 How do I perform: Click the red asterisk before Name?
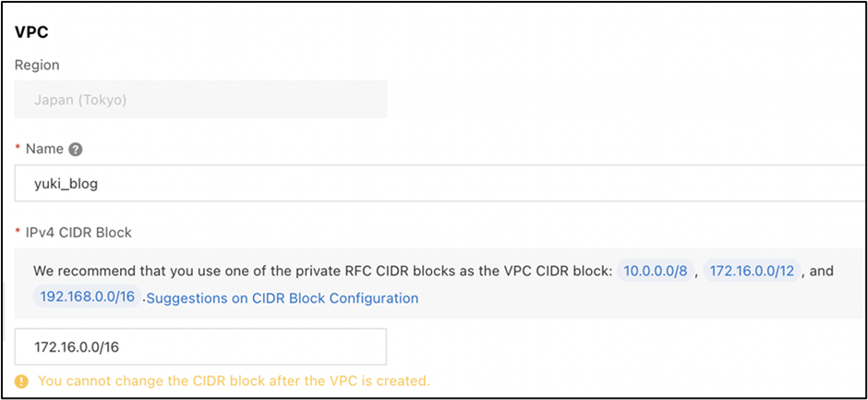tap(18, 149)
